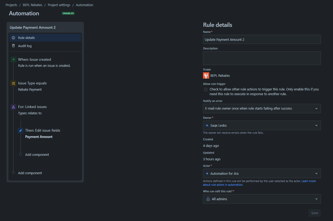The height and width of the screenshot is (221, 333).
Task: Click the outer Add component circle marker
Action: [x=13, y=173]
